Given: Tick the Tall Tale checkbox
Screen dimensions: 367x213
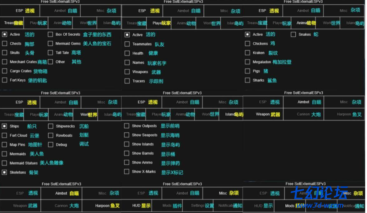Looking at the screenshot, I should tap(50, 53).
